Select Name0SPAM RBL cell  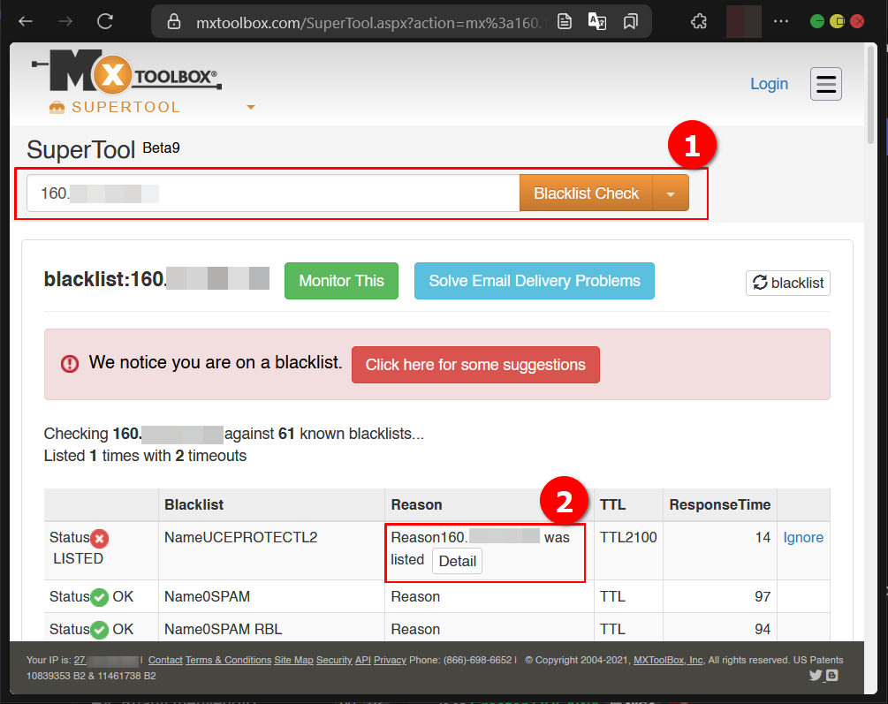pos(272,629)
